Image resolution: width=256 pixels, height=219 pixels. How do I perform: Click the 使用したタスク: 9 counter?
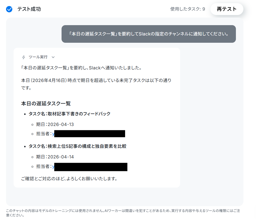188,9
